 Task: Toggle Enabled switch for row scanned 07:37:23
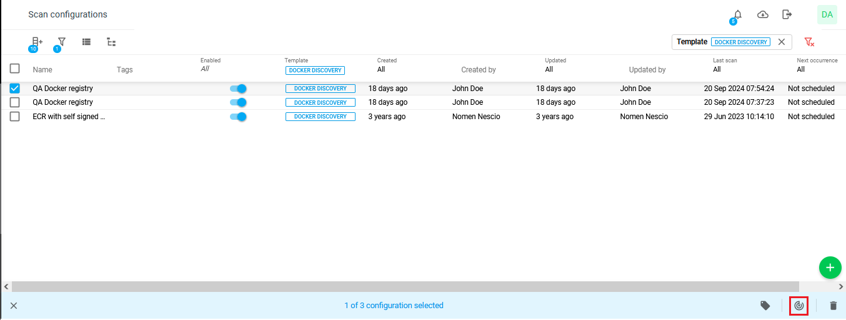(x=238, y=102)
